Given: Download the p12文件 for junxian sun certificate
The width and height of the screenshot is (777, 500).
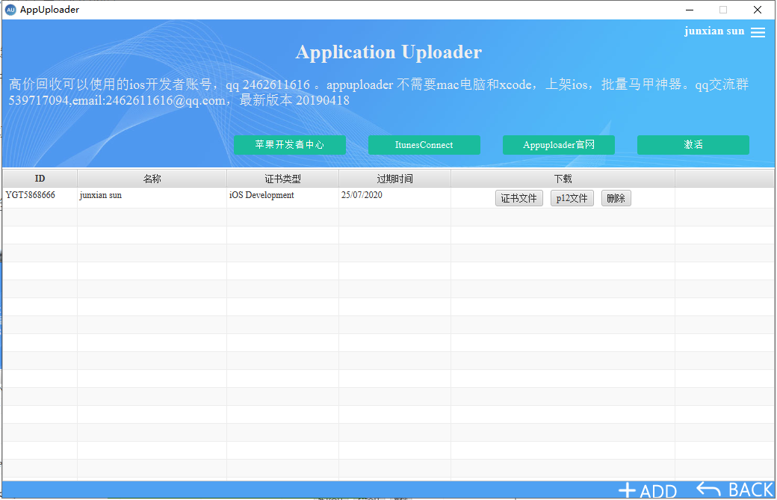Looking at the screenshot, I should click(572, 198).
